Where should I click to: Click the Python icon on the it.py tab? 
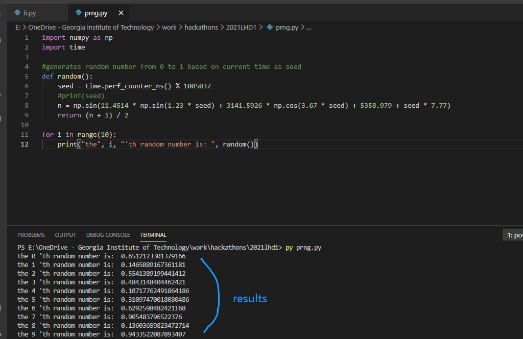click(18, 12)
